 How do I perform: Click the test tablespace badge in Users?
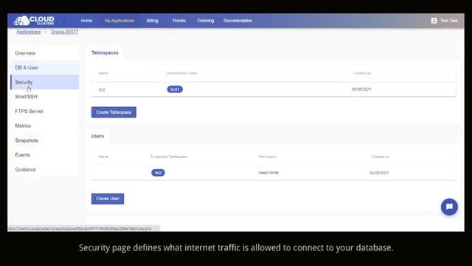click(x=158, y=173)
